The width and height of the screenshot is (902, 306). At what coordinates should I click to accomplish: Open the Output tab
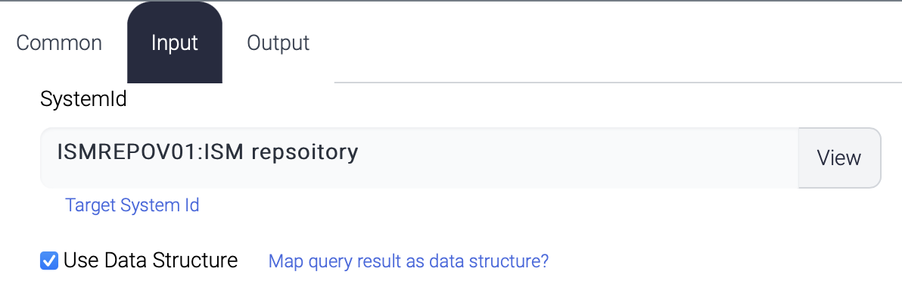pyautogui.click(x=278, y=43)
